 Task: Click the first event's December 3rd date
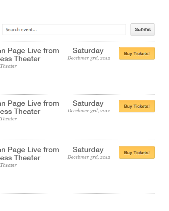tap(89, 58)
